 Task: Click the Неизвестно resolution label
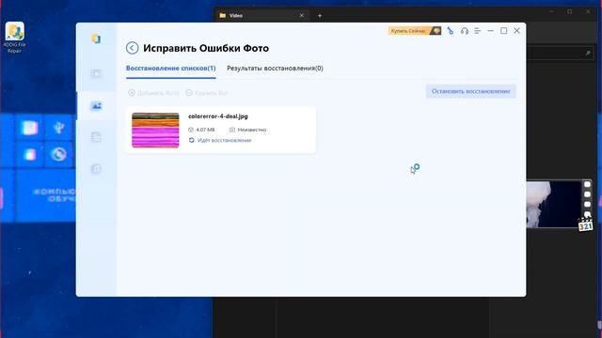click(x=251, y=130)
